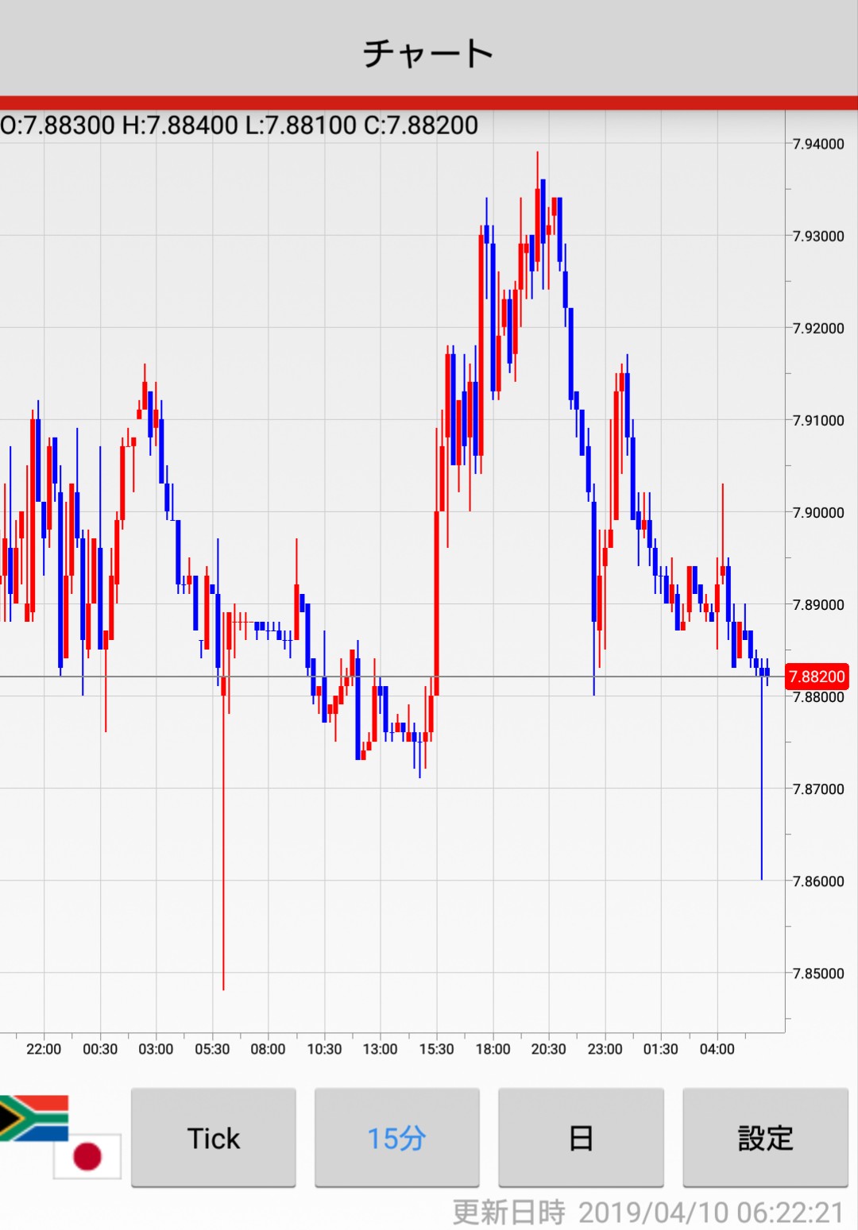Click the 7.92000 price axis label
The width and height of the screenshot is (858, 1230).
(x=817, y=328)
